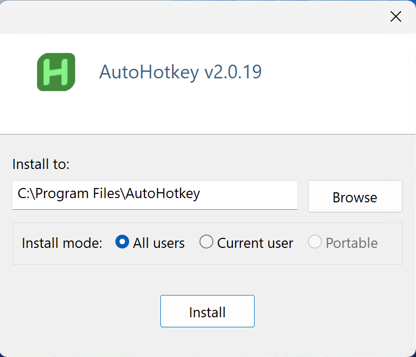Image resolution: width=416 pixels, height=357 pixels.
Task: Close the installer dialog with the X
Action: [395, 16]
